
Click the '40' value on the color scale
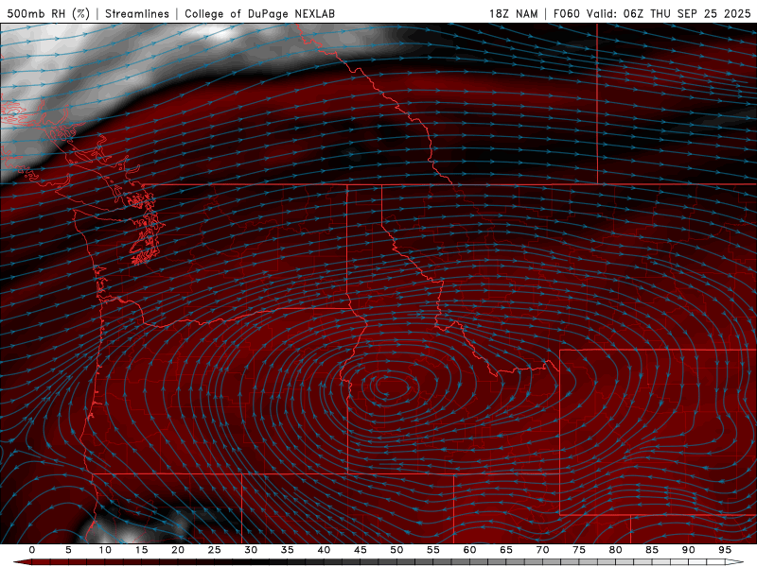pos(324,550)
